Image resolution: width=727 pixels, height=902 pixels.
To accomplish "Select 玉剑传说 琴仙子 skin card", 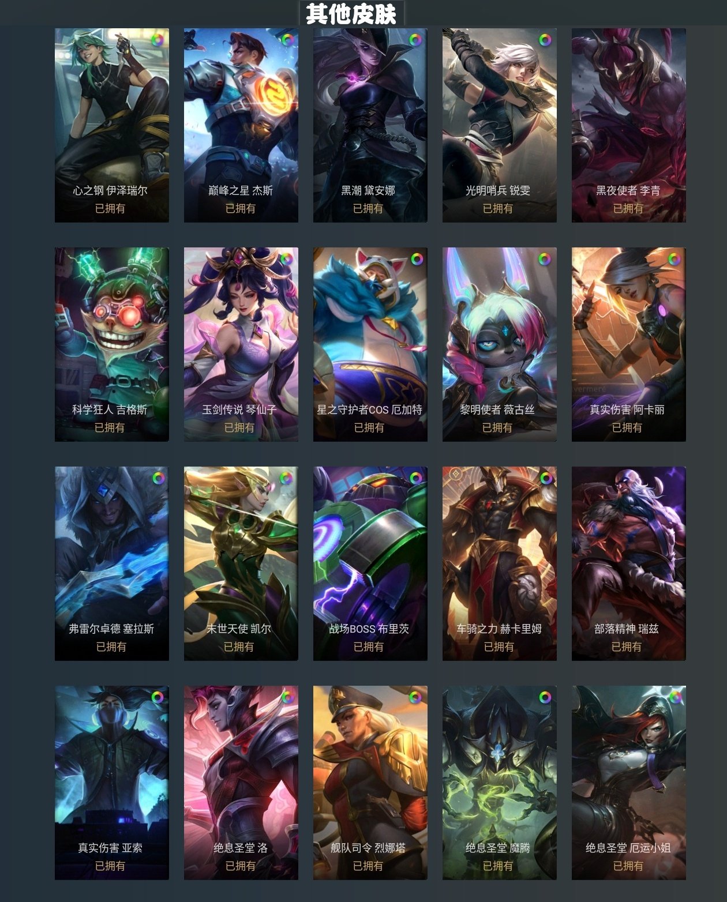I will [241, 344].
